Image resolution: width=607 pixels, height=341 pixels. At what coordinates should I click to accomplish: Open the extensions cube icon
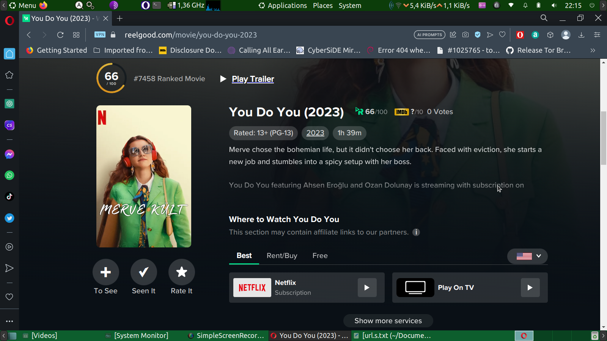point(550,35)
